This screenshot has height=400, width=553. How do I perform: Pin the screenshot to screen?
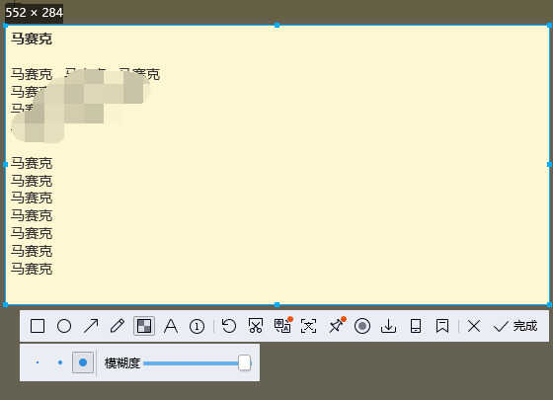(x=336, y=325)
